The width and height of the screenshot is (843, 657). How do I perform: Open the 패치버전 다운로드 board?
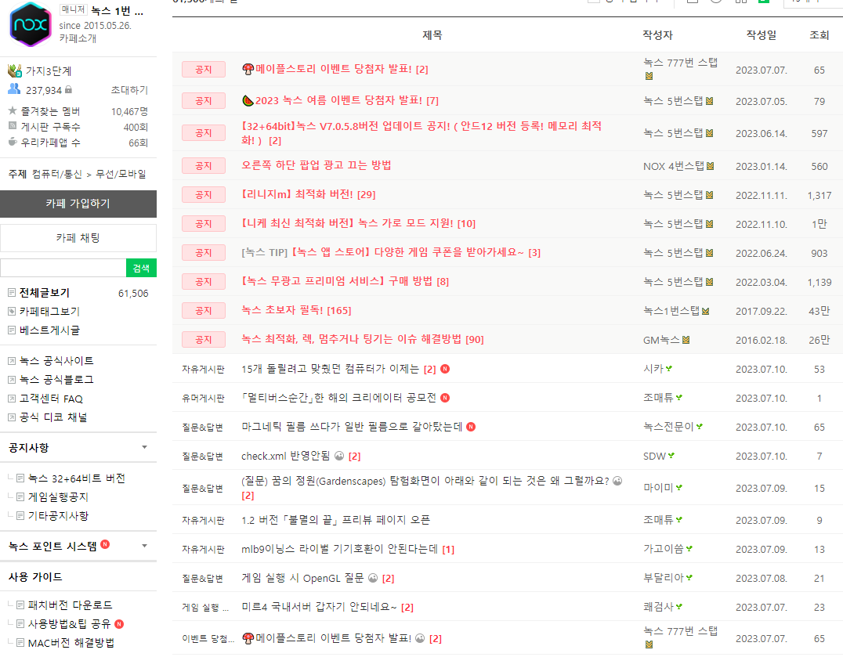(x=71, y=605)
